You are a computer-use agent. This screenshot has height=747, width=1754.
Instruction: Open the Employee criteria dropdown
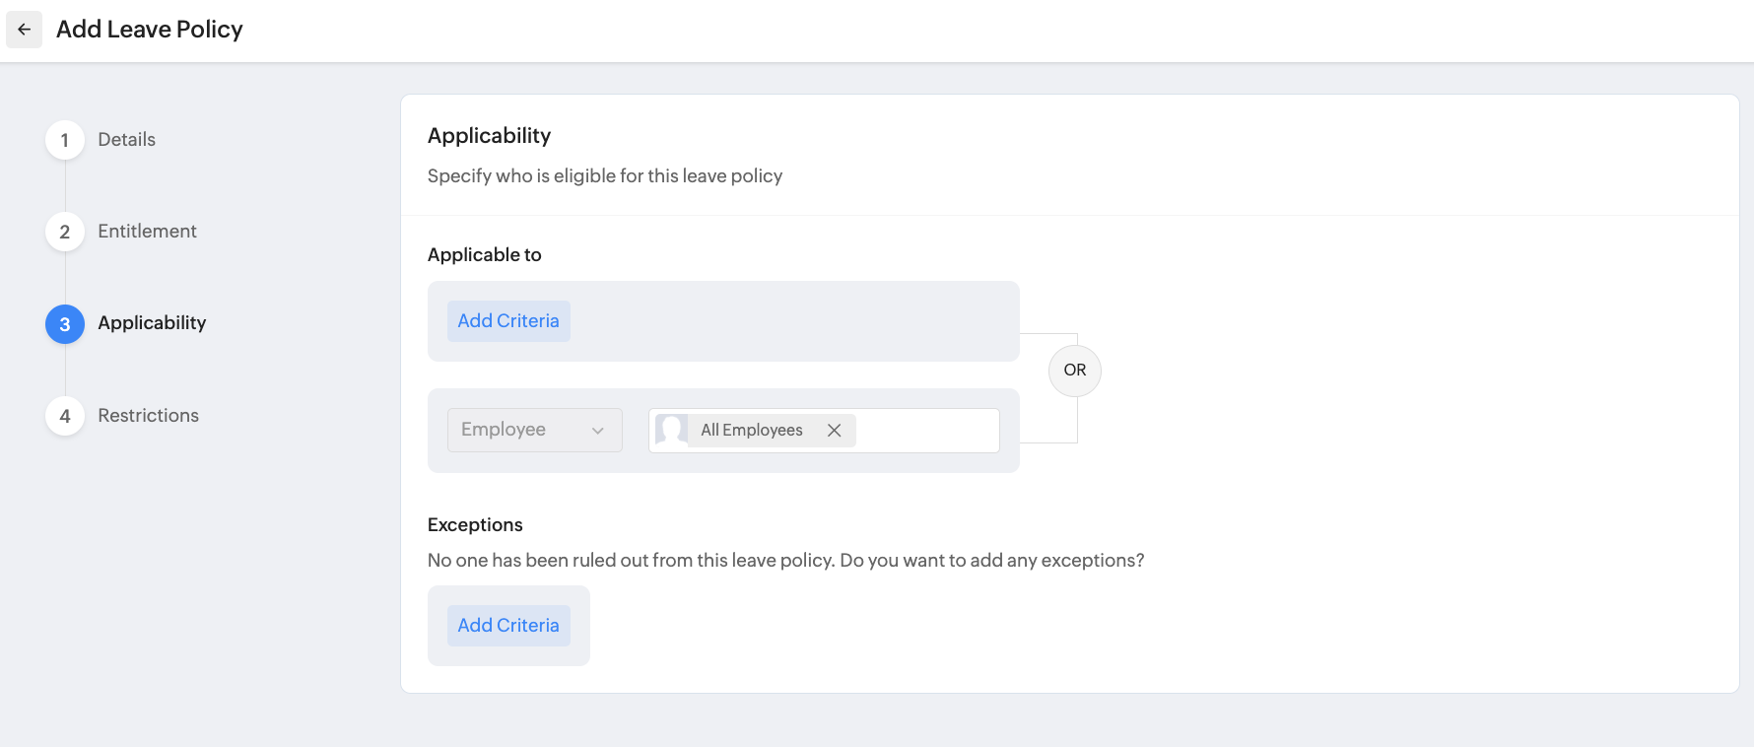click(522, 430)
